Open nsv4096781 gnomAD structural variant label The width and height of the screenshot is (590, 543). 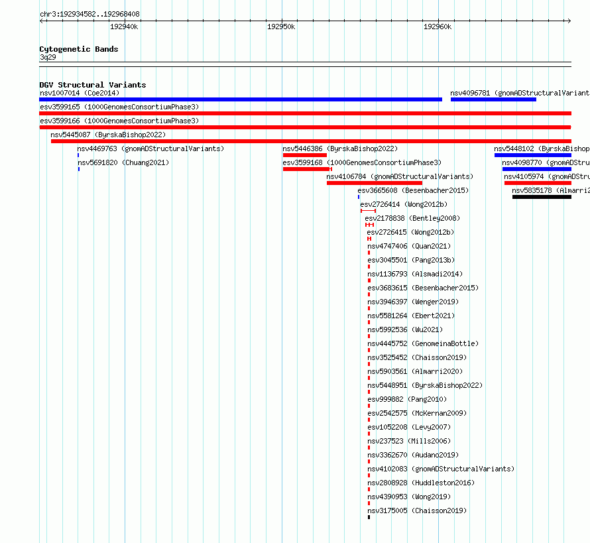520,93
